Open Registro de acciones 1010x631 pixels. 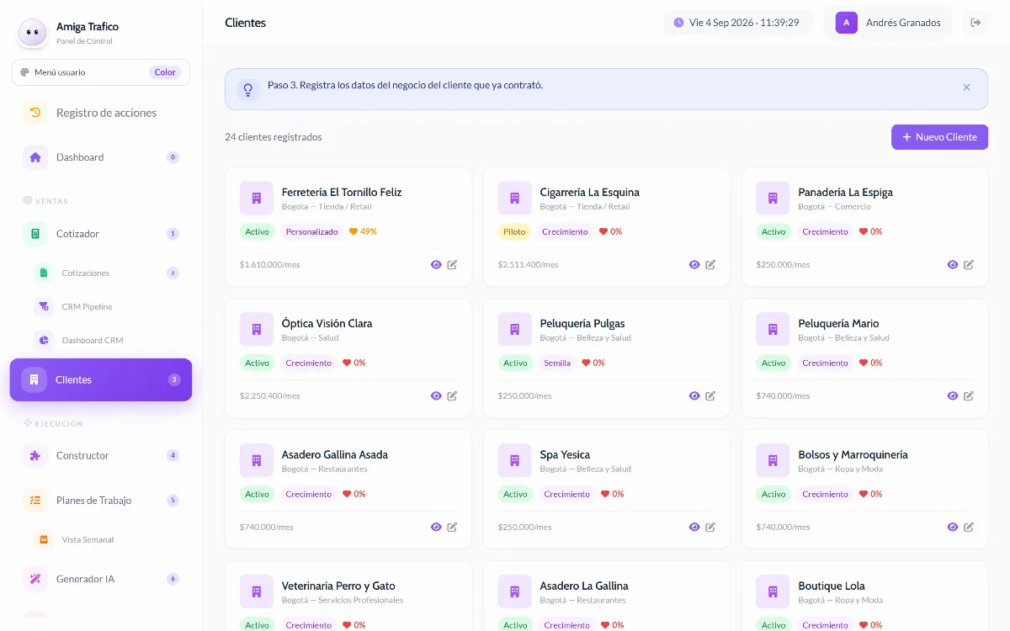(101, 113)
